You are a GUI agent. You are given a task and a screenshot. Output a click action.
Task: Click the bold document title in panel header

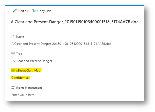pyautogui.click(x=74, y=22)
